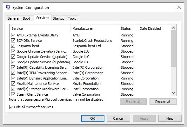
Task: Click Running status of SCP DSx Service
Action: (127, 41)
